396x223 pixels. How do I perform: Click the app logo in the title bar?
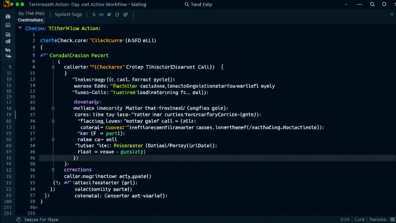7,4
